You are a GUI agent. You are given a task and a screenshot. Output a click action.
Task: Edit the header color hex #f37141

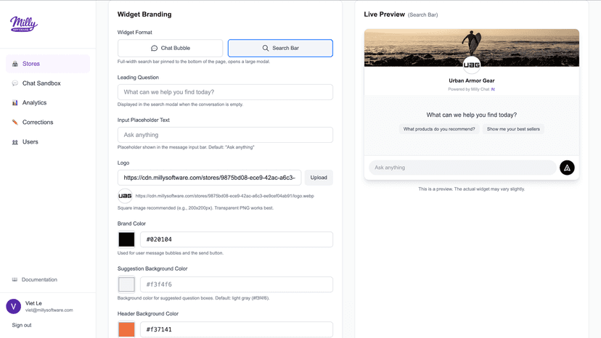click(x=237, y=329)
